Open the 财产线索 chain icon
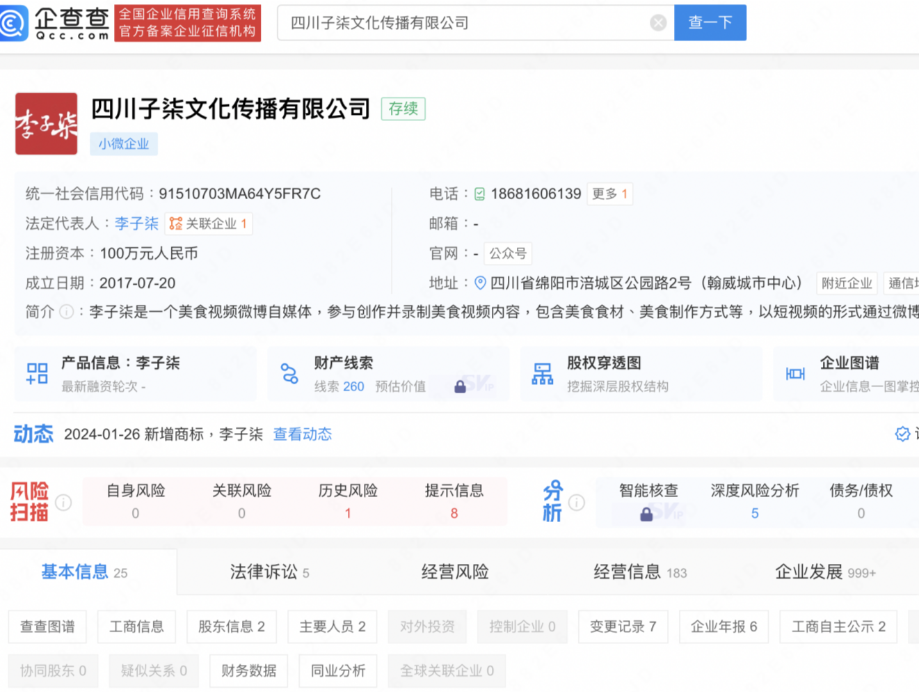This screenshot has height=692, width=919. (x=289, y=373)
